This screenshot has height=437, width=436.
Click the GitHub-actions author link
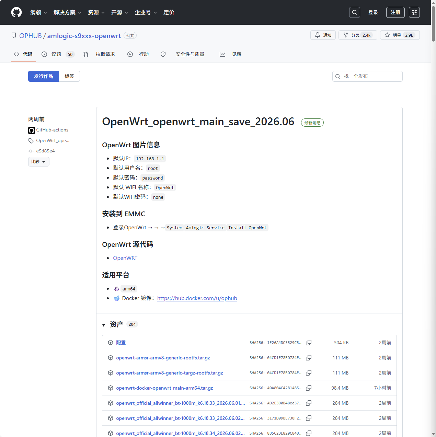(x=52, y=130)
